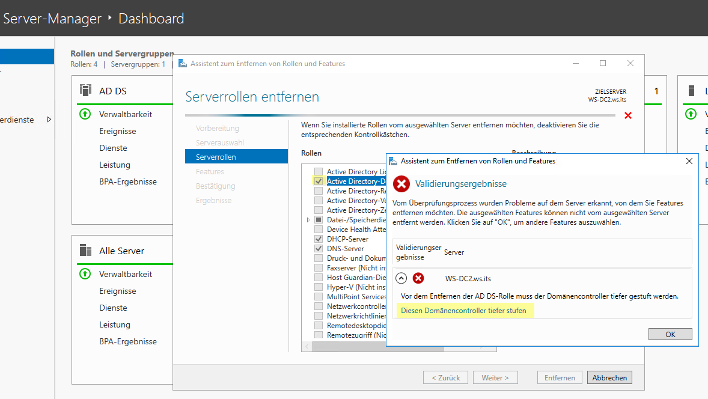Screen dimensions: 708x399
Task: Select the Netzwerkcontroller role row
Action: [x=356, y=306]
